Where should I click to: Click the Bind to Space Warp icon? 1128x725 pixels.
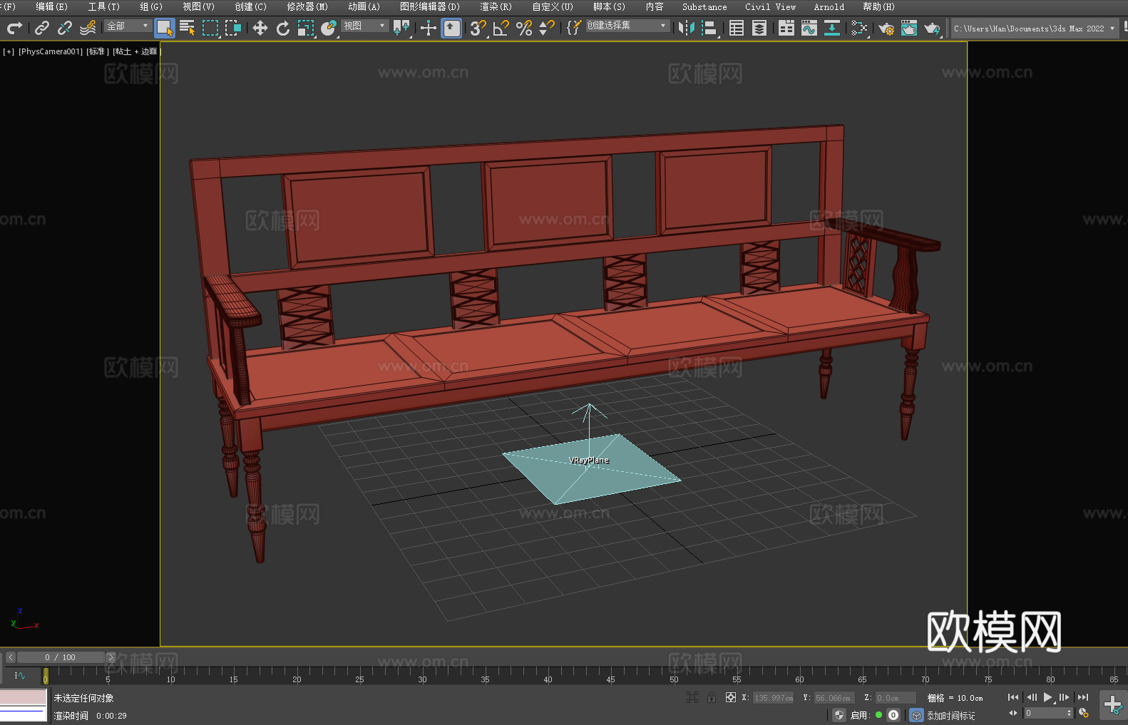(x=88, y=28)
